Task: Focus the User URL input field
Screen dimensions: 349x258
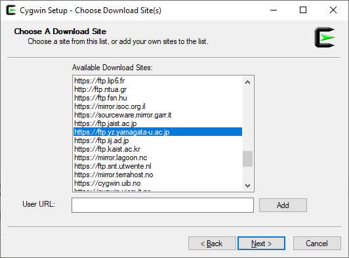Action: (163, 205)
